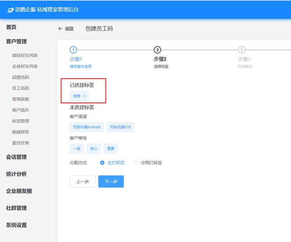This screenshot has width=291, height=242.
Task: Click the 下一步 button
Action: [111, 182]
